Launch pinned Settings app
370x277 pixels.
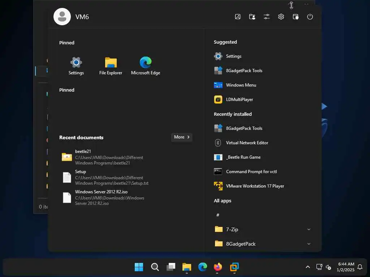pos(76,66)
